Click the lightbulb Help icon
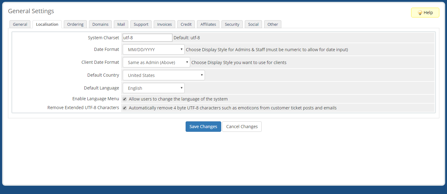447x194 pixels. [420, 13]
